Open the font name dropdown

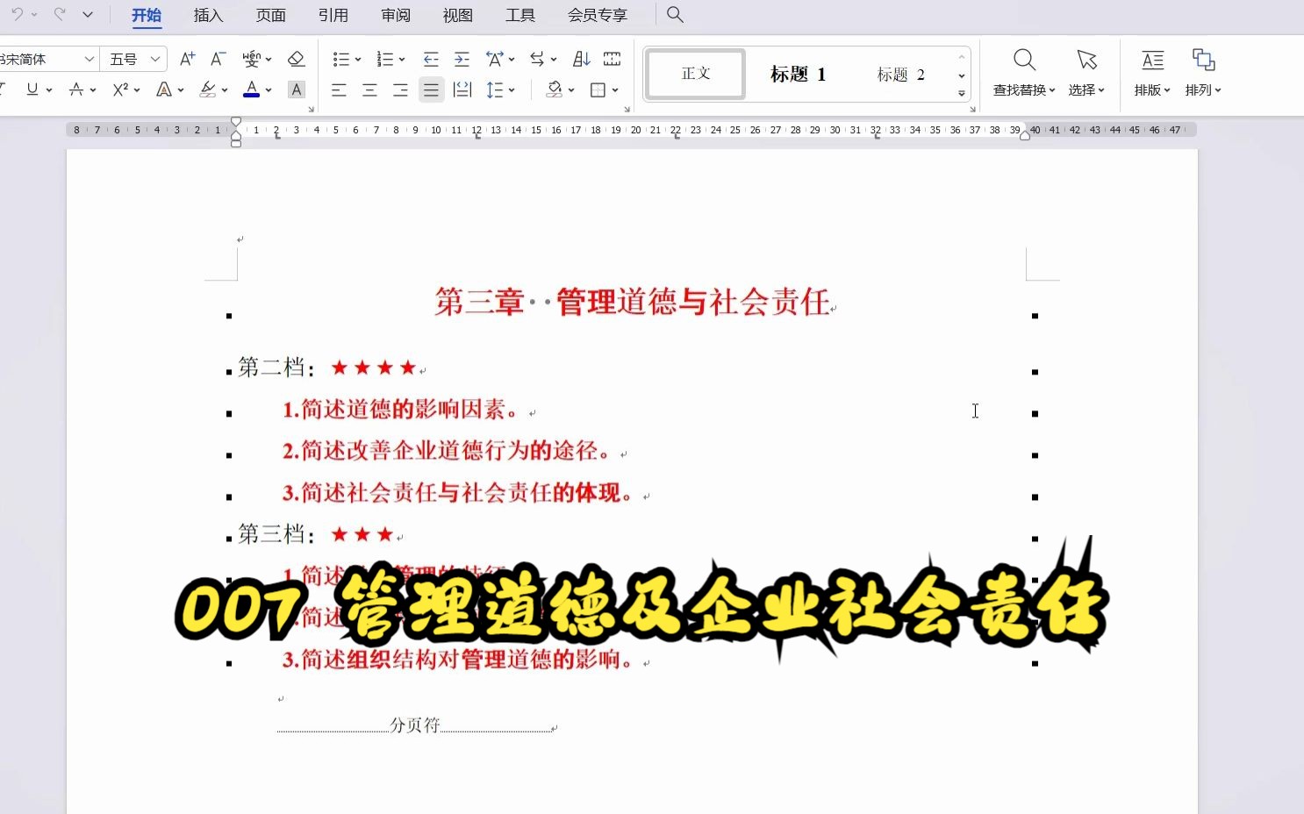[90, 58]
